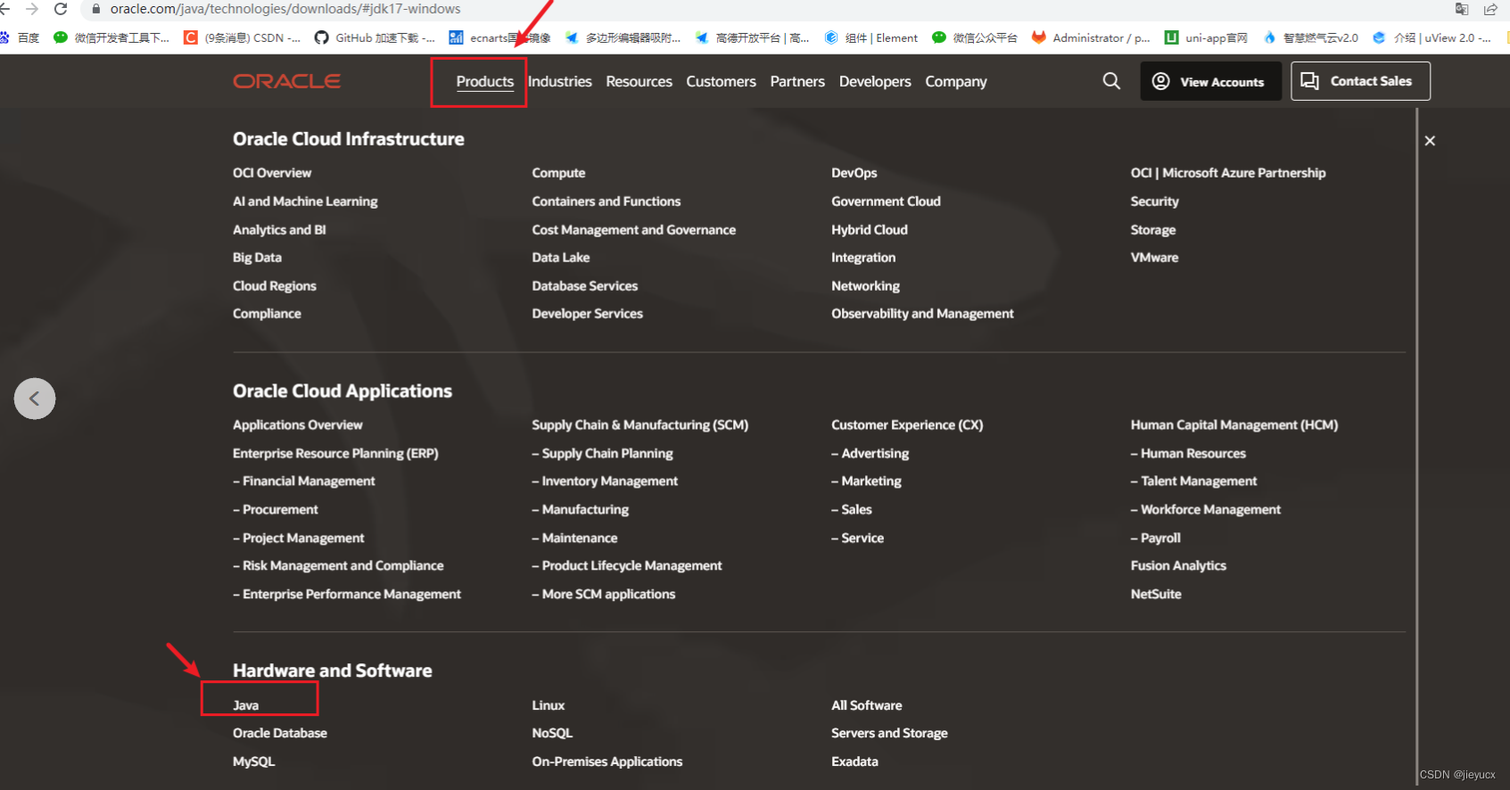Open Enterprise Resource Planning (ERP) link
Viewport: 1510px width, 790px height.
[335, 454]
